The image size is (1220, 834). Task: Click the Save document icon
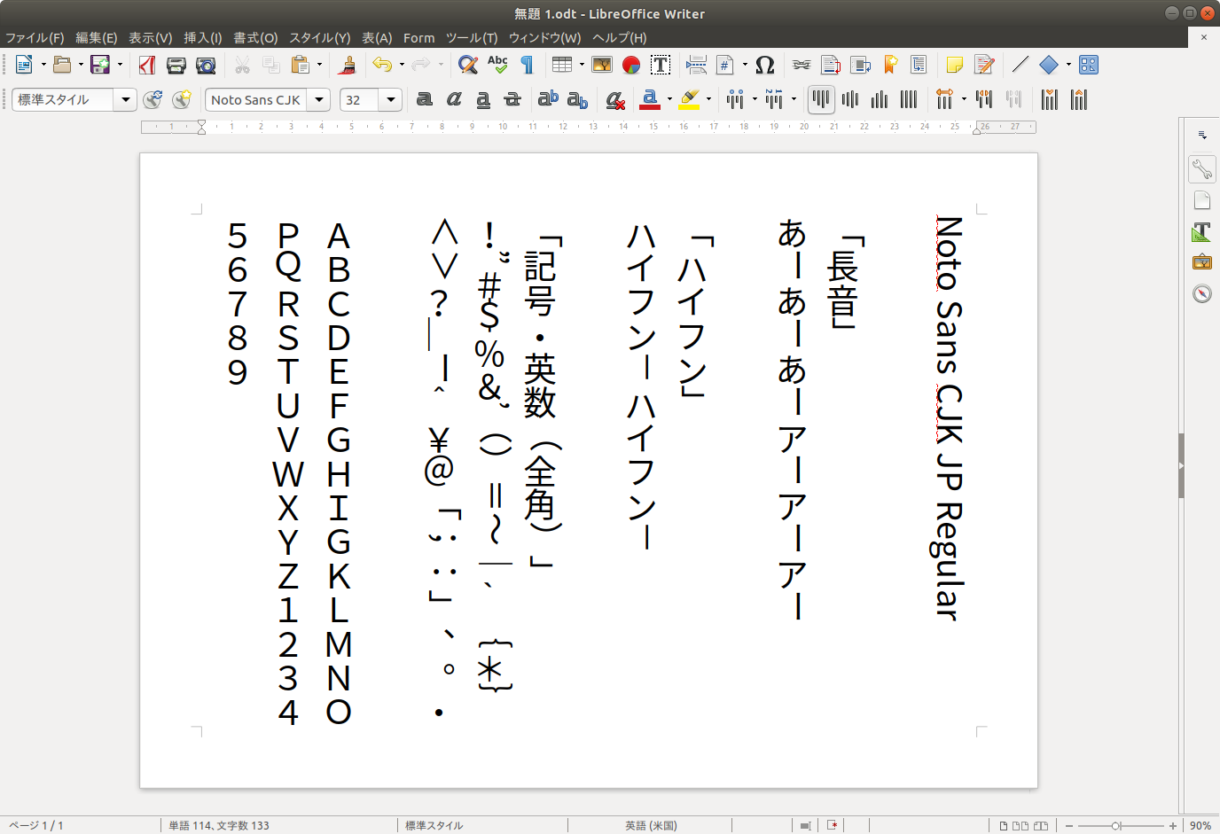coord(99,65)
